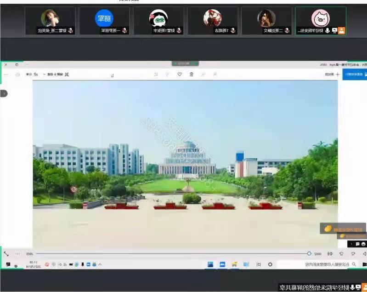Click the Cortana circle icon on taskbar

pyautogui.click(x=270, y=264)
